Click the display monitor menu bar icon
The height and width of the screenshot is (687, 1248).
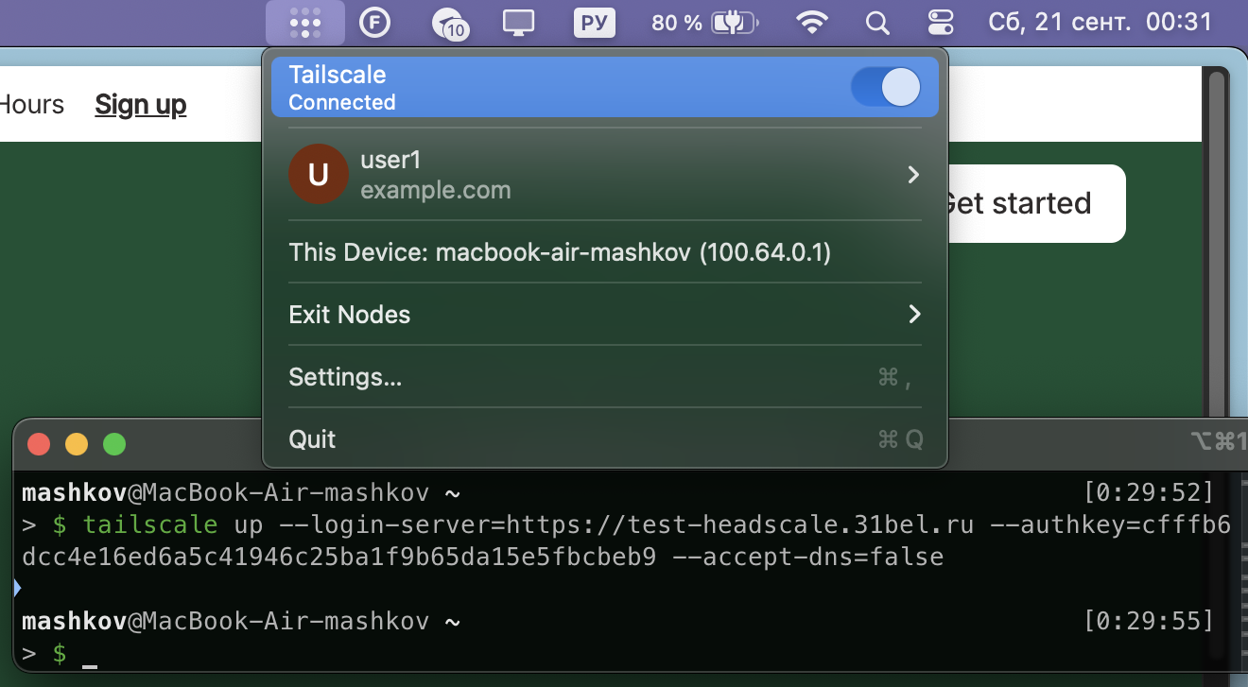coord(518,23)
